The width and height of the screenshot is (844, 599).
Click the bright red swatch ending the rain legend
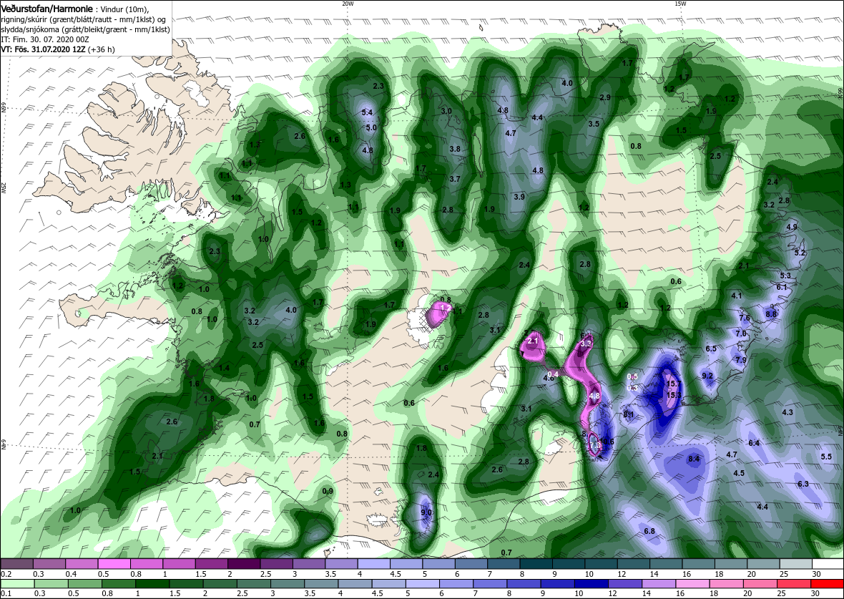coord(828,585)
